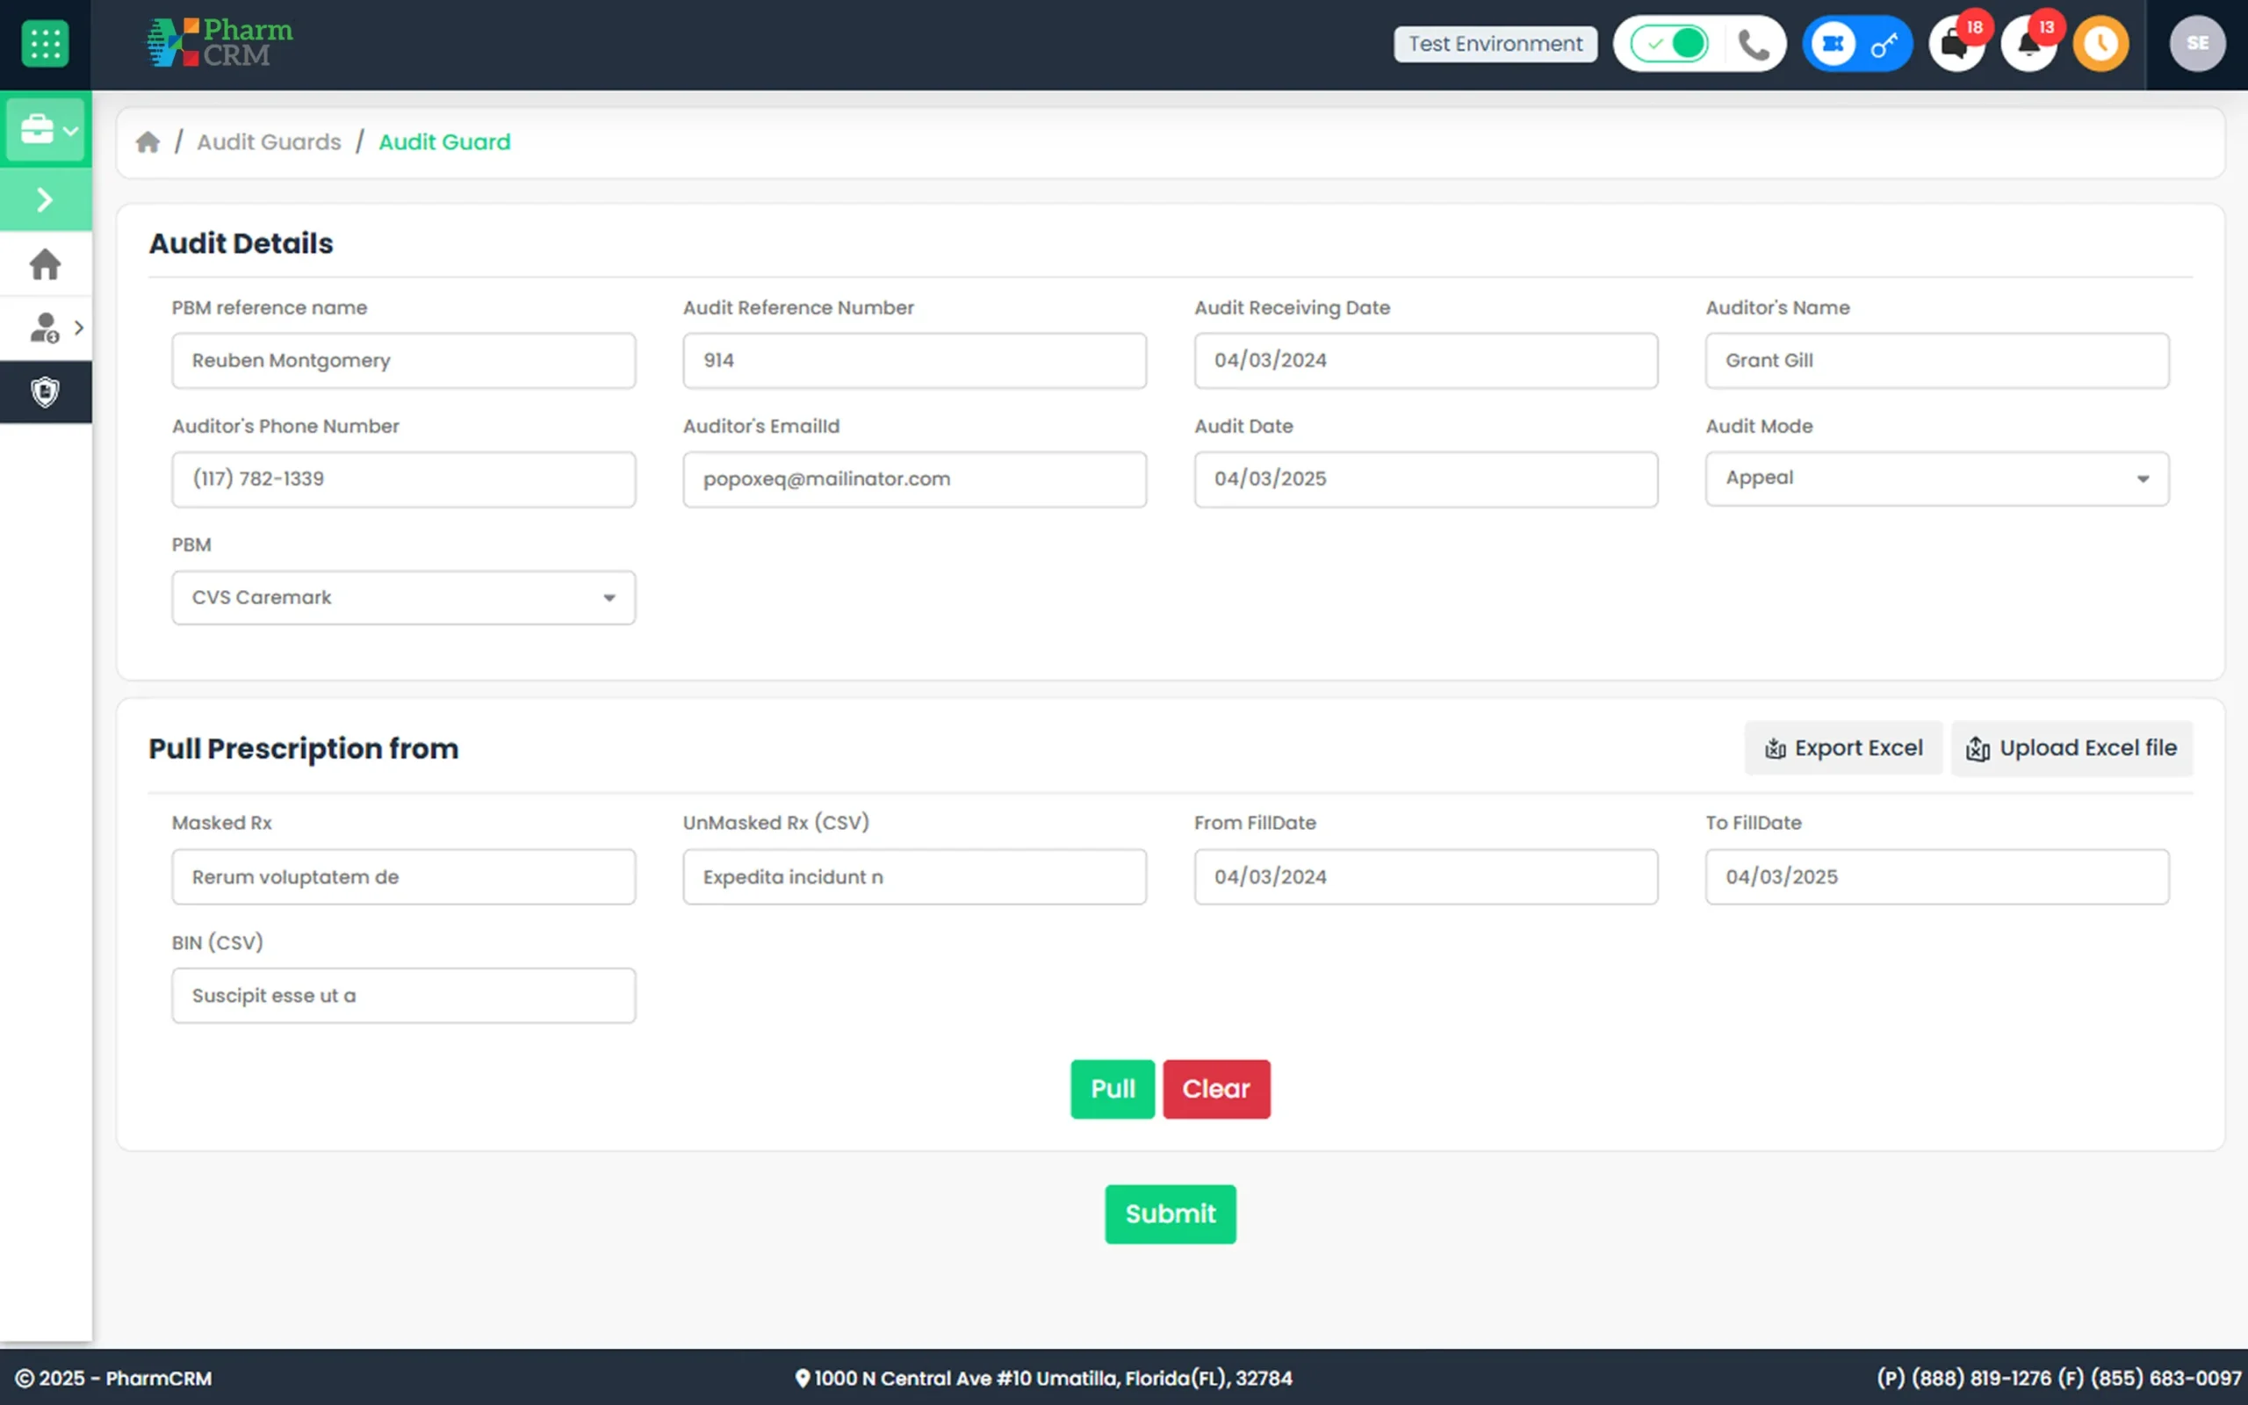Click the green Pull button

click(x=1112, y=1089)
